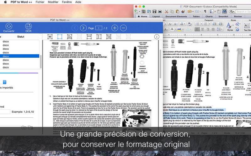Viewport: 251px width, 156px height.
Task: Choose the image region marking tool
Action: point(69,37)
